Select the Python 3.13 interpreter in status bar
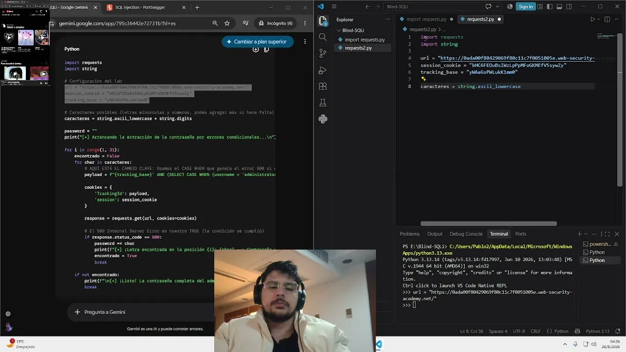 598,331
